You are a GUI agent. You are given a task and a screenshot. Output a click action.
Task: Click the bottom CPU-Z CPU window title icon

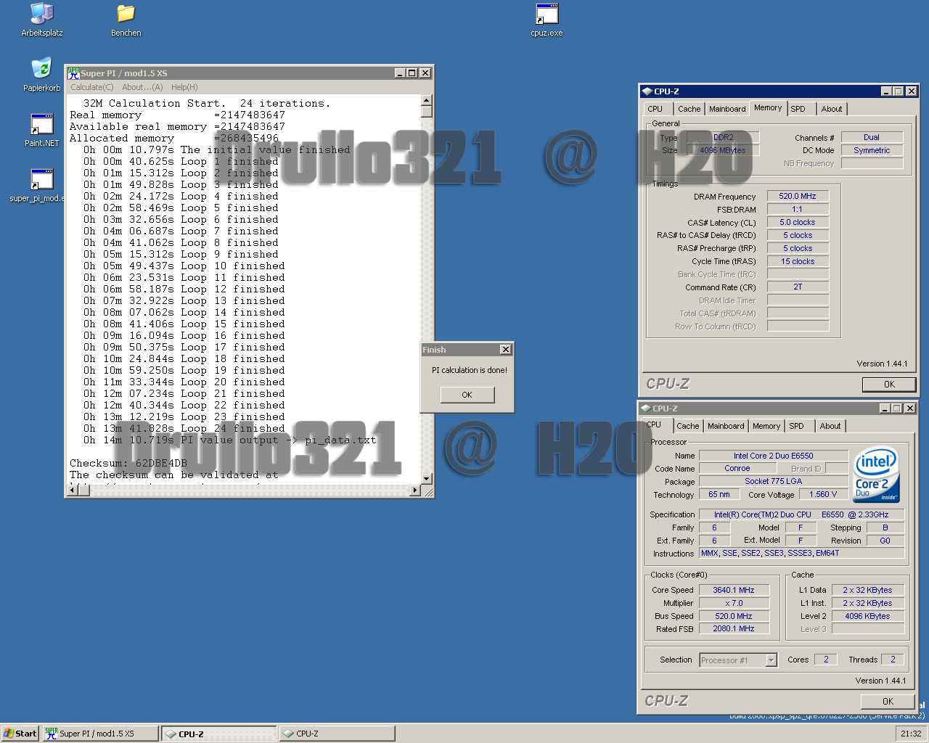pos(645,409)
